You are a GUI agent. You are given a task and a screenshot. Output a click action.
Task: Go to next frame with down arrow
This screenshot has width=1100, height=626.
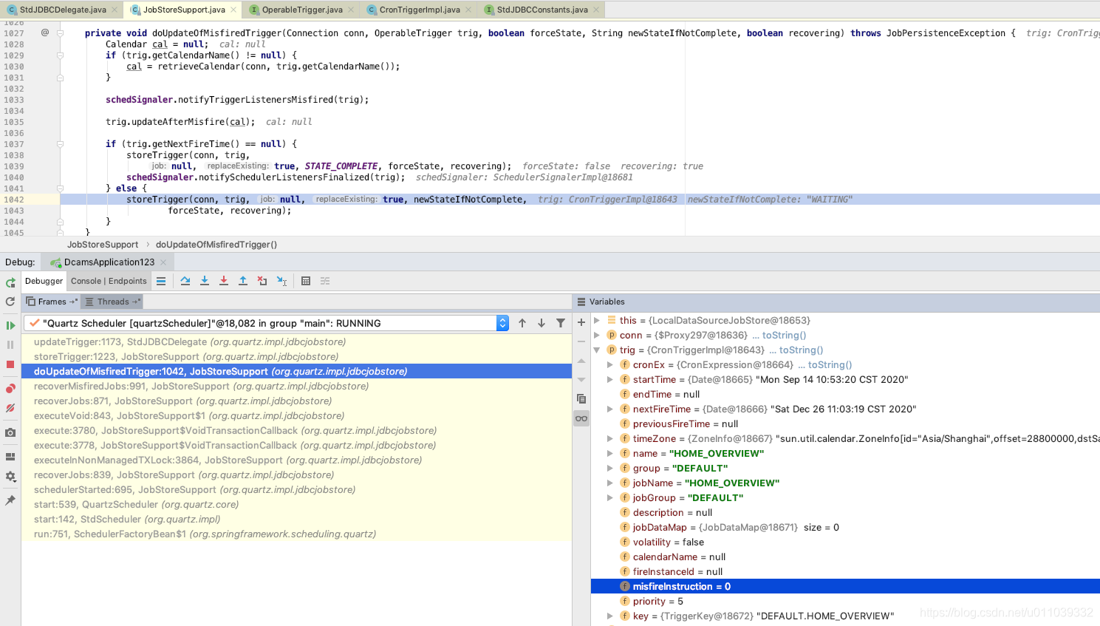pyautogui.click(x=542, y=323)
